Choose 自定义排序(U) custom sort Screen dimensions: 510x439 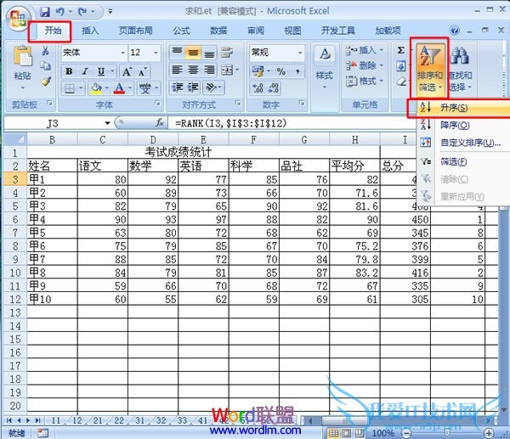463,143
